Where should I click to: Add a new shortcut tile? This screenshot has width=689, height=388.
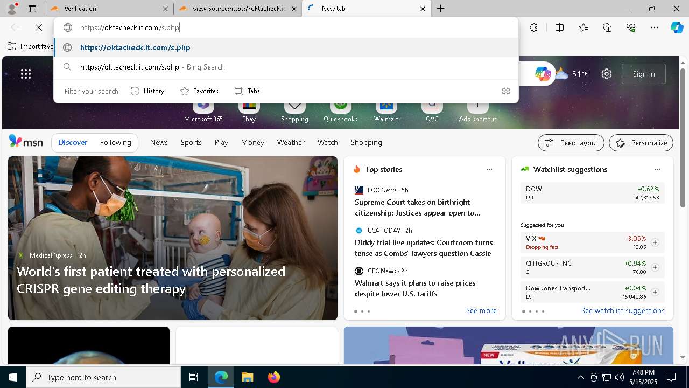click(x=477, y=112)
